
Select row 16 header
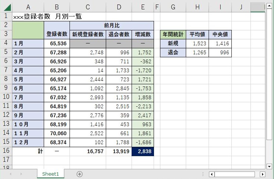(6, 151)
